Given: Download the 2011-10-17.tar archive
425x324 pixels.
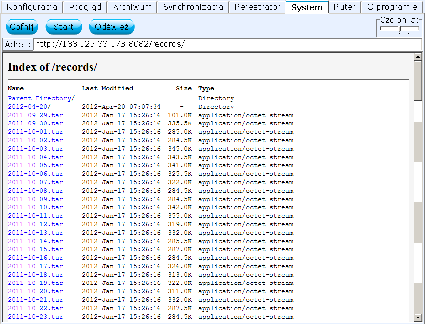Looking at the screenshot, I should [36, 266].
